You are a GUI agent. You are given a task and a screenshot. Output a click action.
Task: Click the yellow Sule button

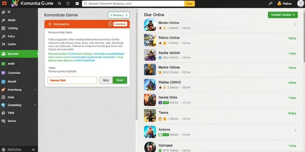click(189, 4)
